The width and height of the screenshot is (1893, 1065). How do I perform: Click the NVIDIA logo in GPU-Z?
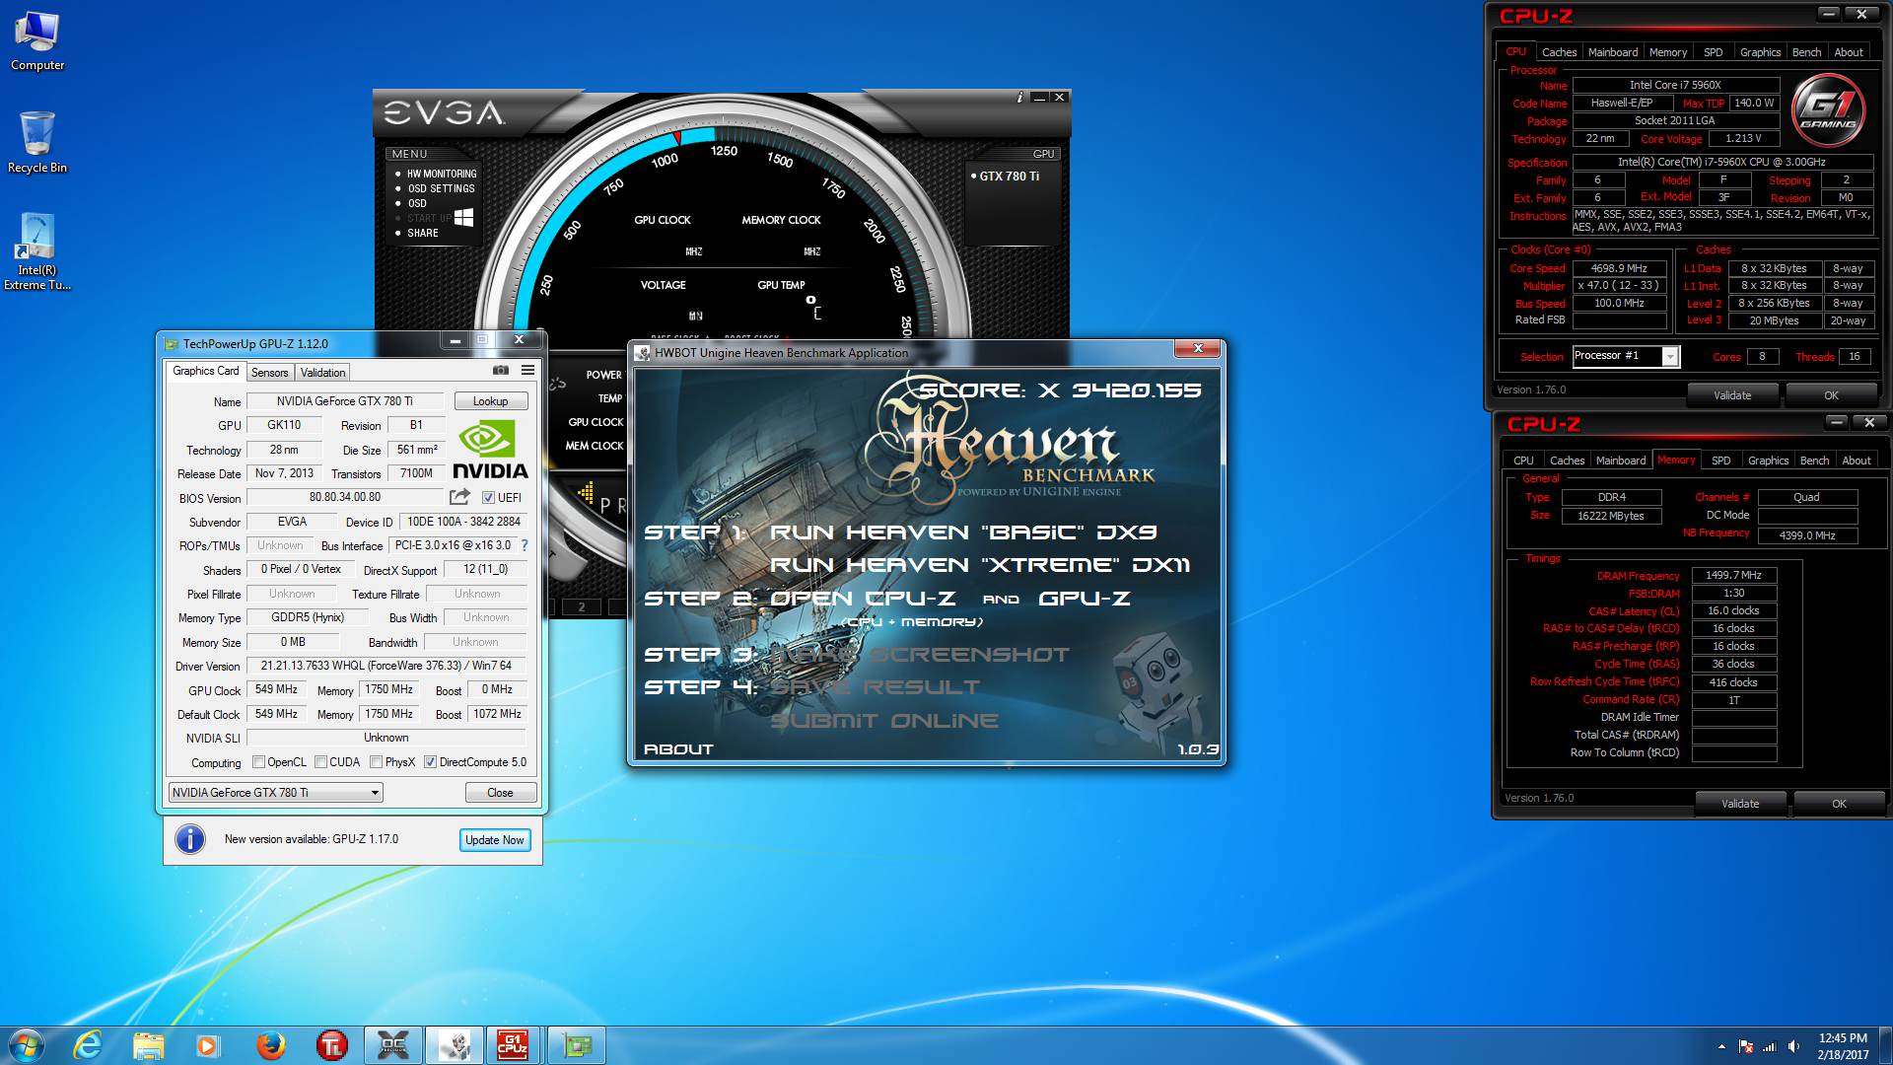[490, 451]
